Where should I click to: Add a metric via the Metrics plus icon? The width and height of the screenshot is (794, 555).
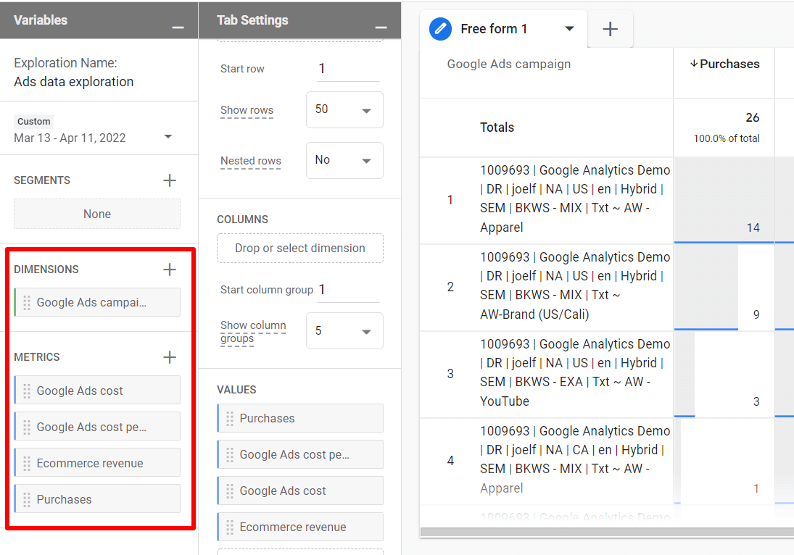pos(169,356)
